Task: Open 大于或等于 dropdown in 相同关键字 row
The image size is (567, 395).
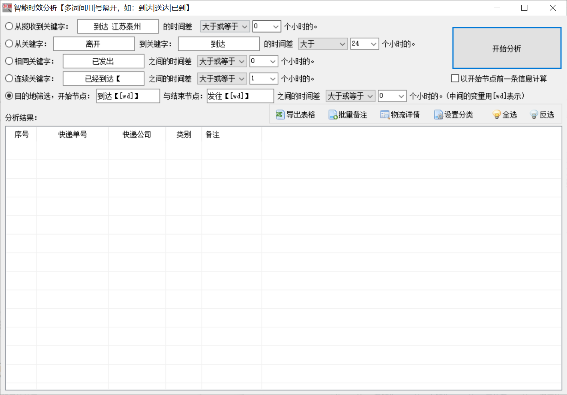Action: coord(222,61)
